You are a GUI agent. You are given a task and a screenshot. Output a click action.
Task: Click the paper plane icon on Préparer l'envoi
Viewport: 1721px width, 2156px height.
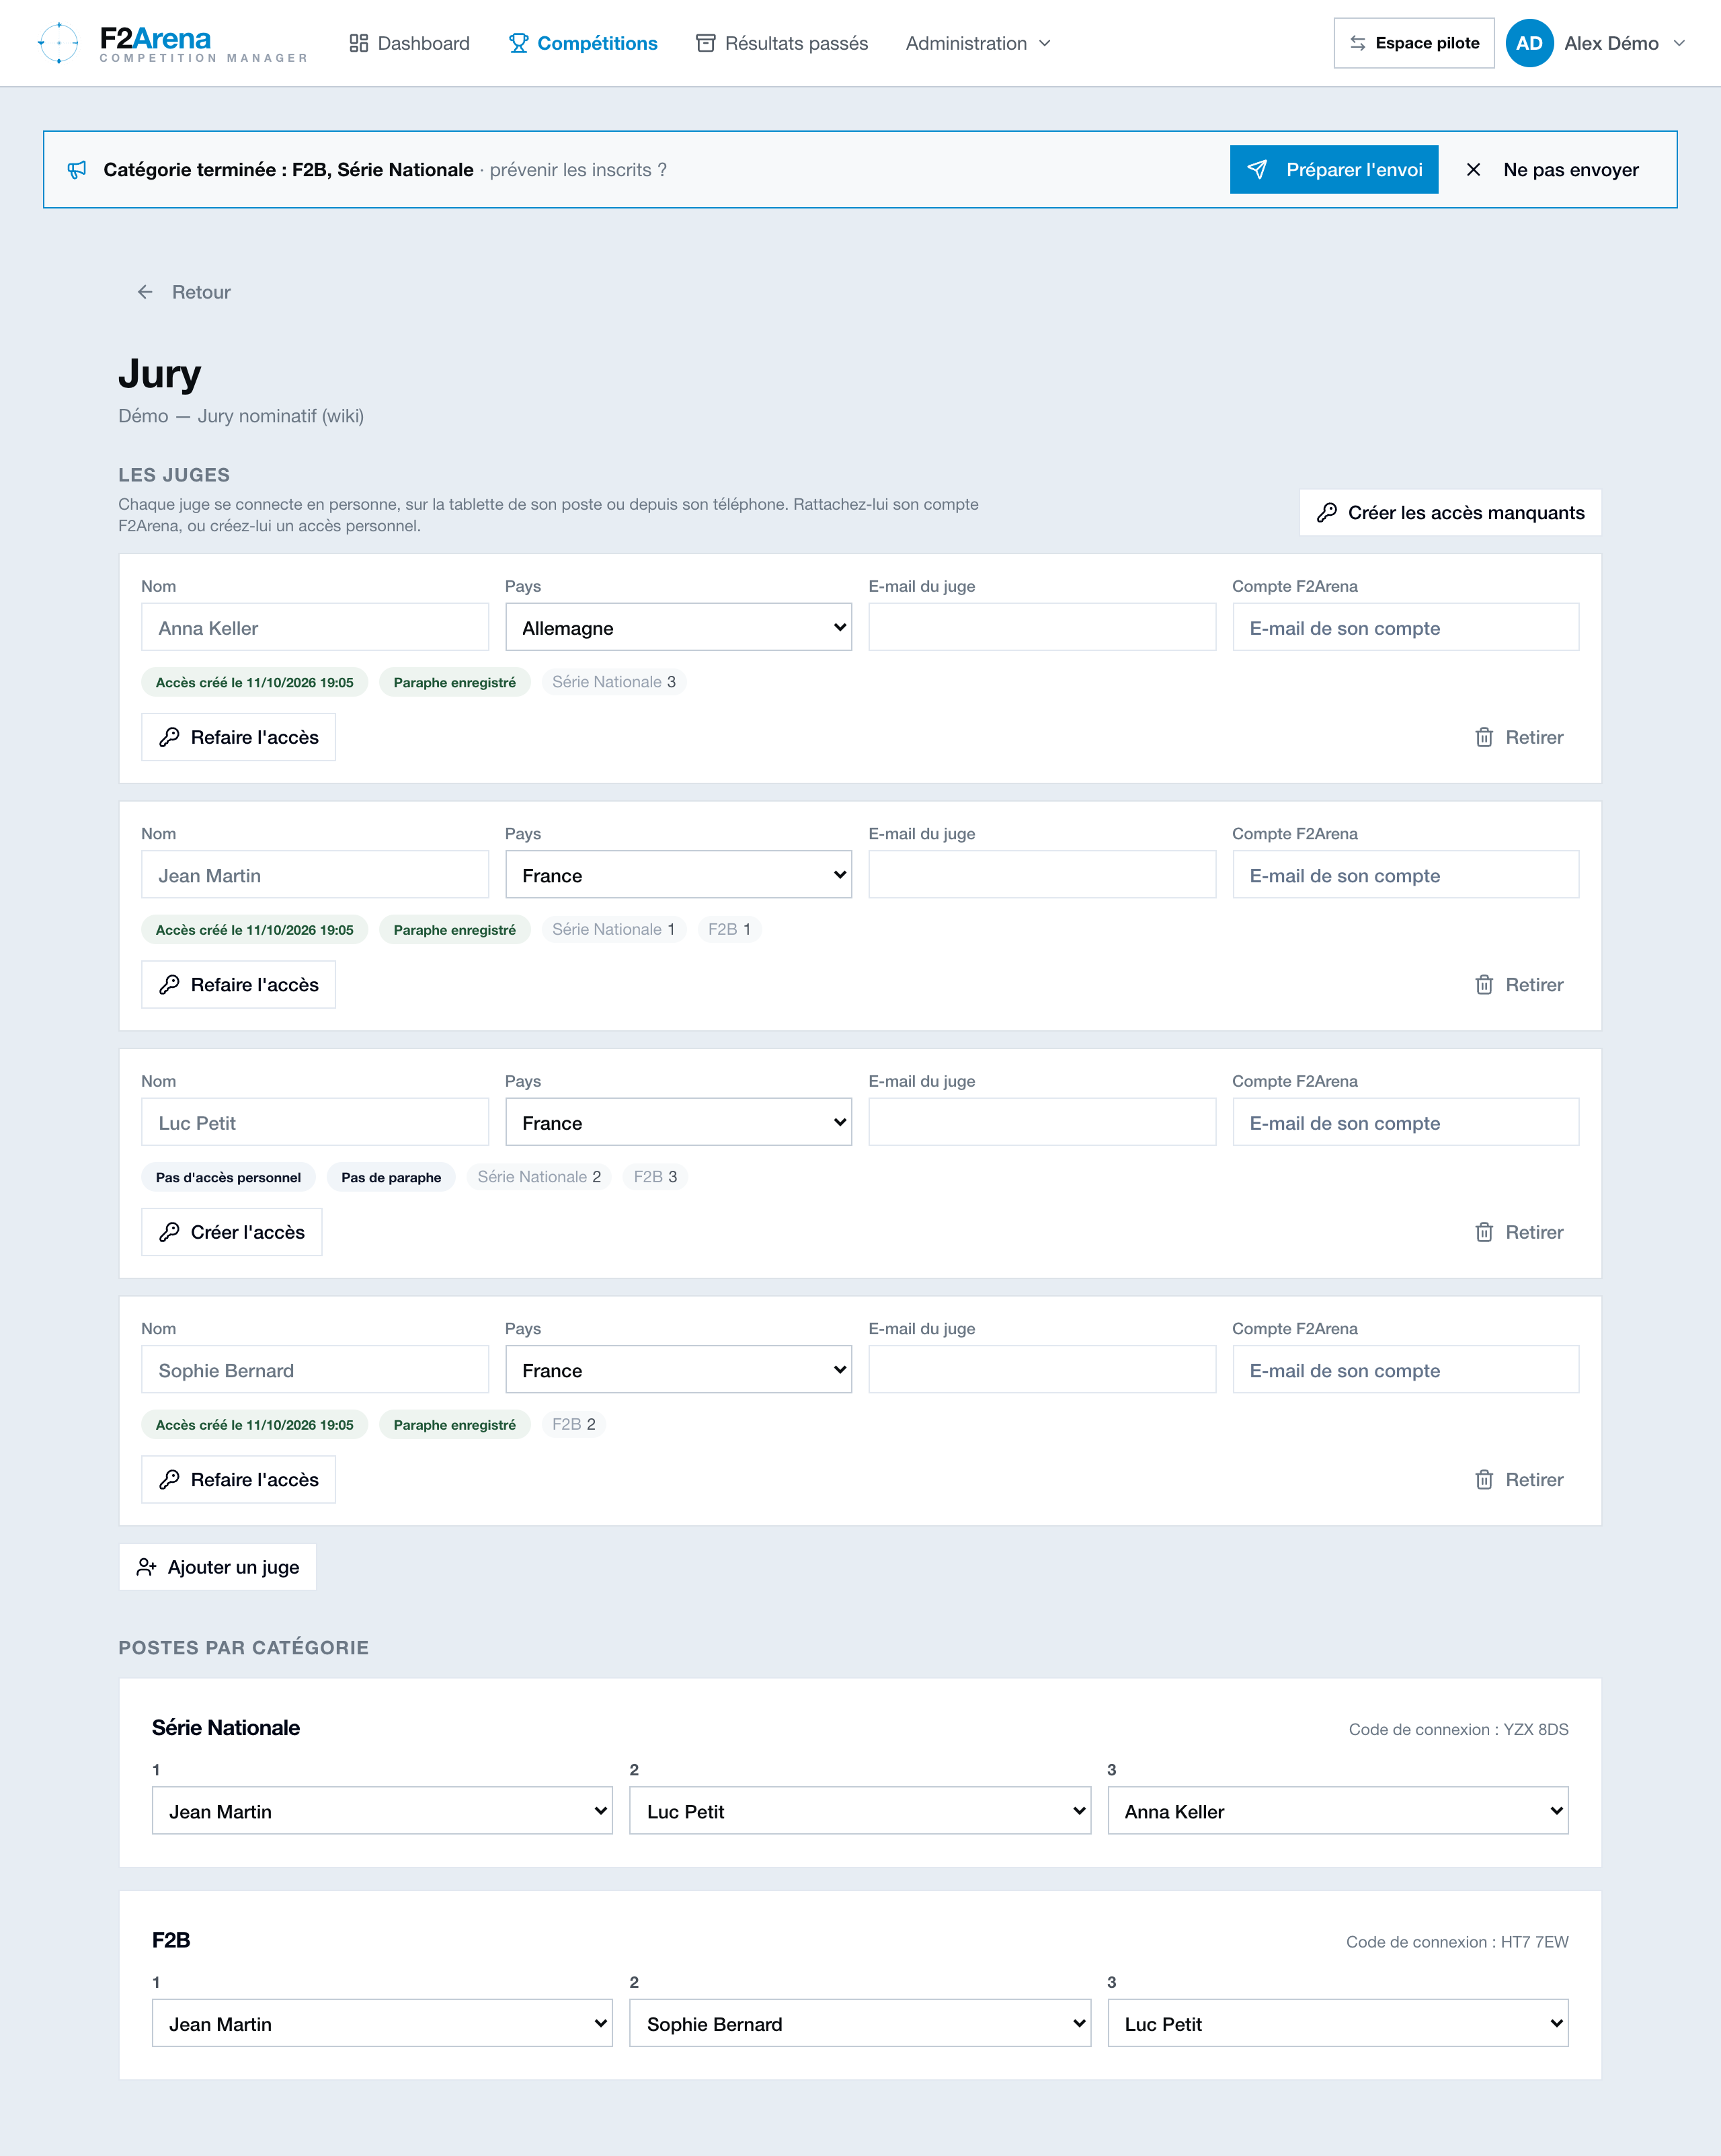(1257, 170)
